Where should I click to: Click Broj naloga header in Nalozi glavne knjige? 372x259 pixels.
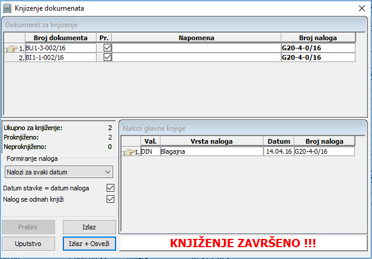[325, 141]
